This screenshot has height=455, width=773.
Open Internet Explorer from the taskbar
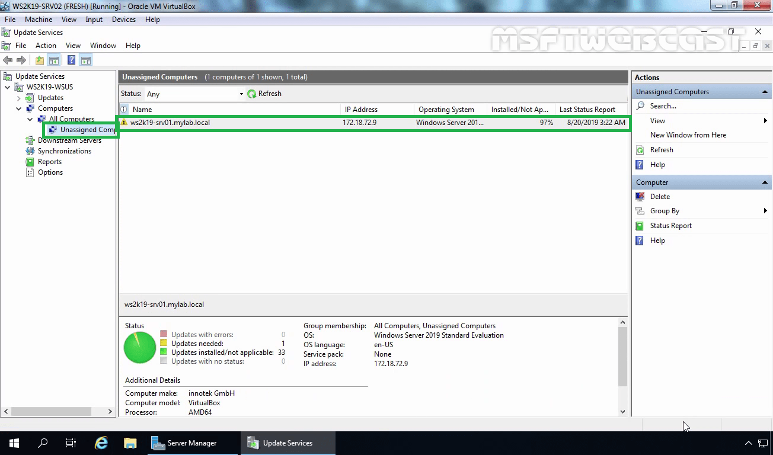click(x=101, y=443)
